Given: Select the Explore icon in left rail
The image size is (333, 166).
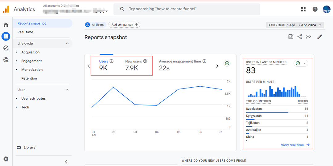Looking at the screenshot, I should pyautogui.click(x=6, y=48).
